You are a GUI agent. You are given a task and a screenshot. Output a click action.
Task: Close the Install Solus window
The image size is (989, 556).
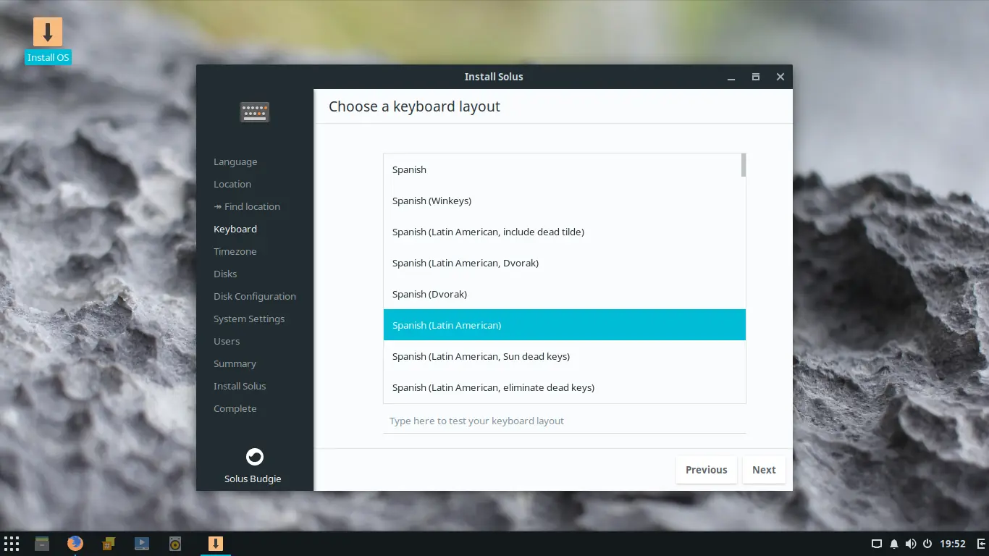[x=780, y=77]
